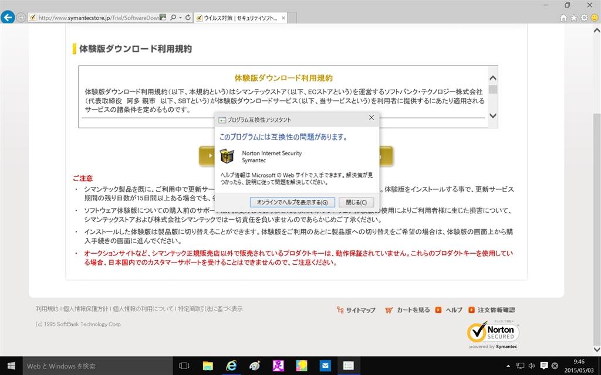Click the Web と Windows を検索 search box
Screen dimensions: 601x375
97,366
